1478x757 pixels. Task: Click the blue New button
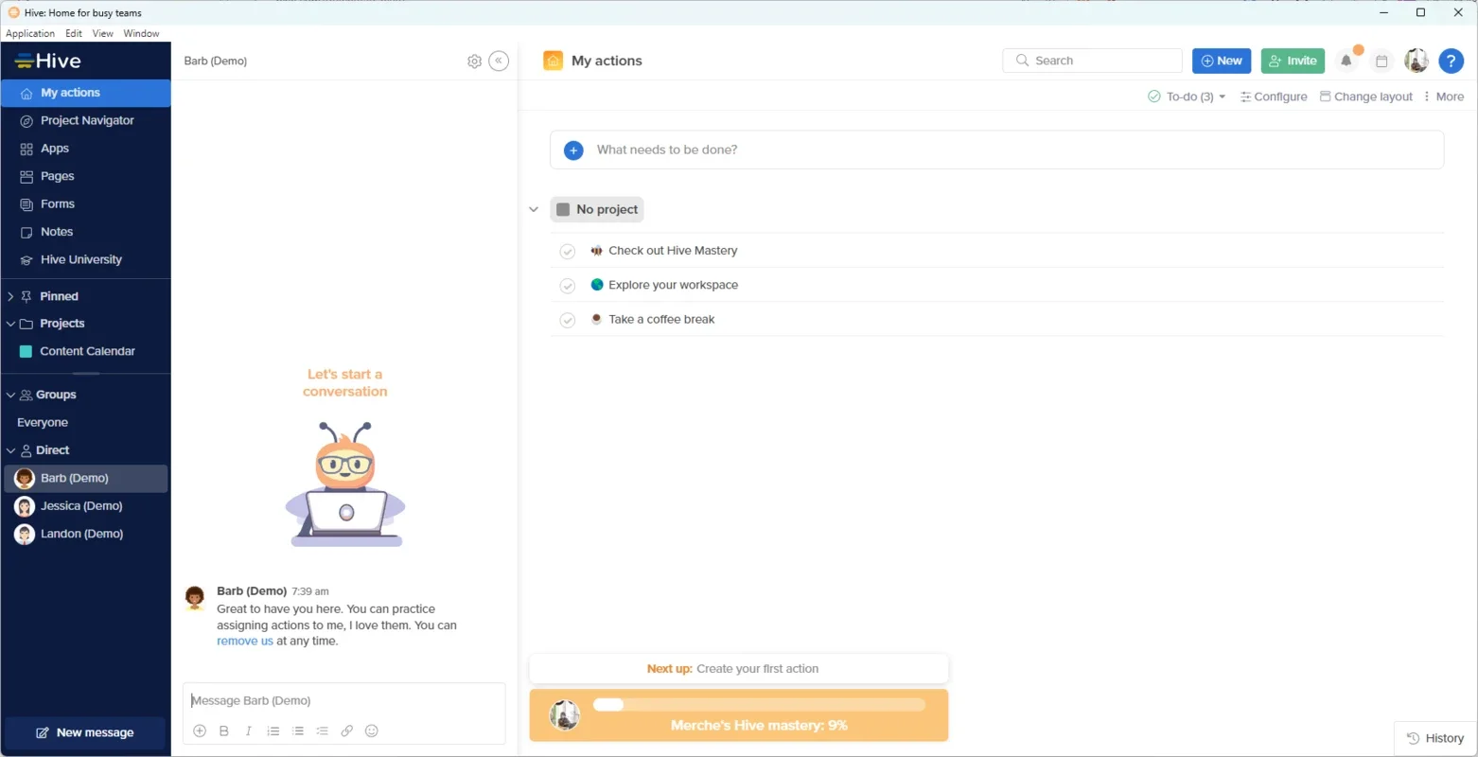tap(1222, 61)
